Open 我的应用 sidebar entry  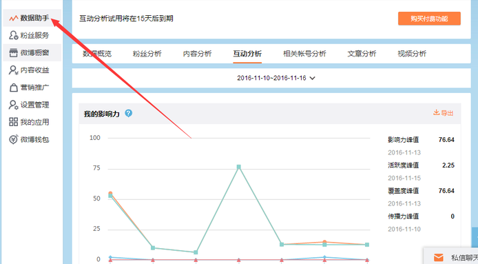pos(32,122)
